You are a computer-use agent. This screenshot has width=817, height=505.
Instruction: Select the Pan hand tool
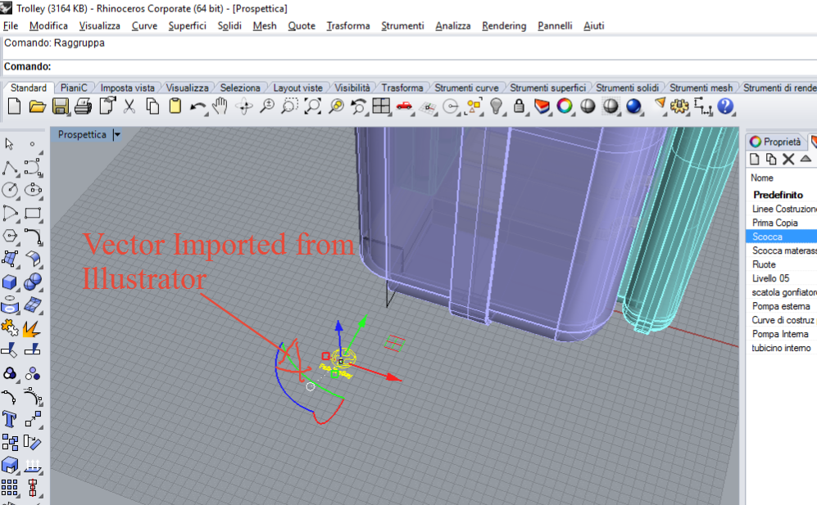coord(221,106)
